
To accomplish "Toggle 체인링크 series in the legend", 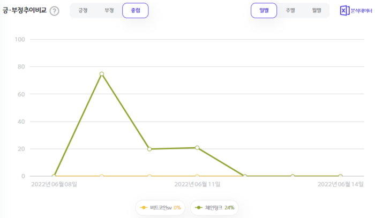I will tap(215, 207).
